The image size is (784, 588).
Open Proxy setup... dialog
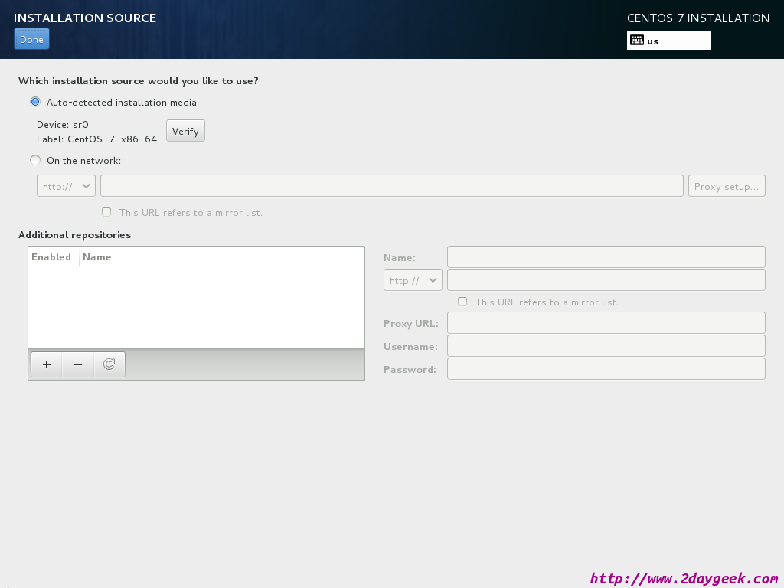[727, 186]
